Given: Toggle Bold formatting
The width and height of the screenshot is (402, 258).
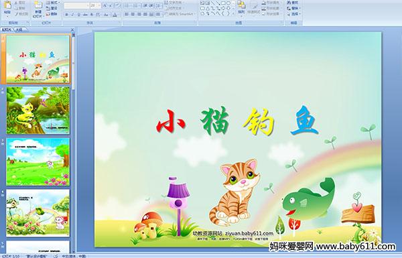Looking at the screenshot, I should 66,15.
